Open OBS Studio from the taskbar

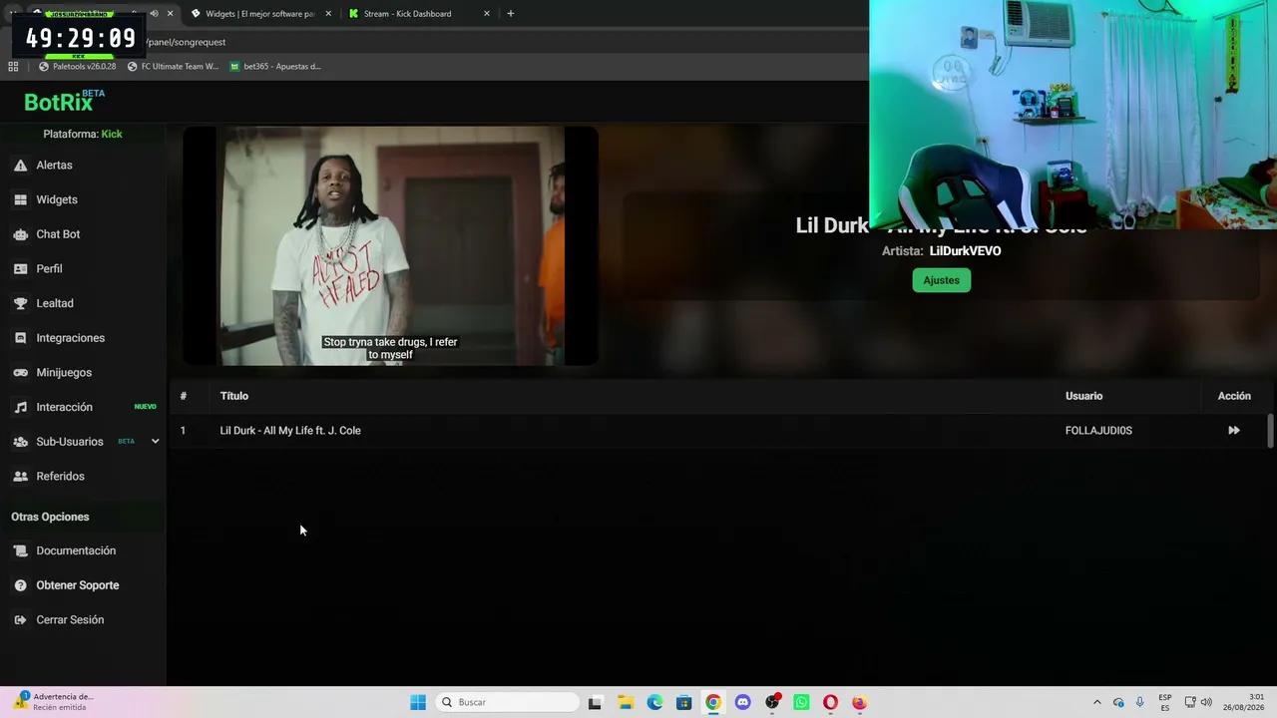(772, 702)
